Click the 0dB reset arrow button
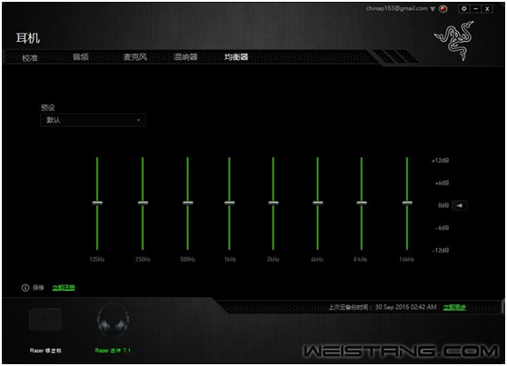Screen dimensions: 507x366 pos(460,205)
